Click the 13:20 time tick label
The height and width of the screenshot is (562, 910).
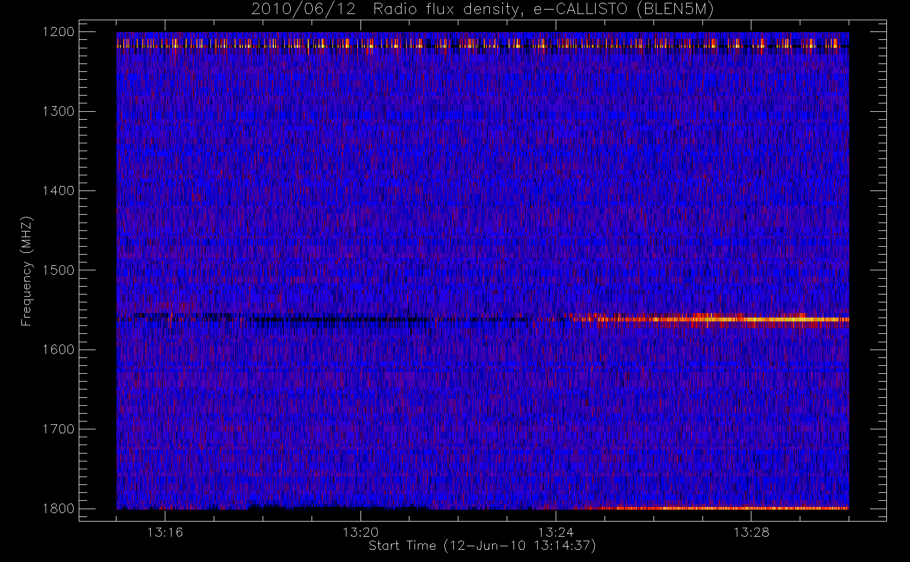click(x=361, y=532)
